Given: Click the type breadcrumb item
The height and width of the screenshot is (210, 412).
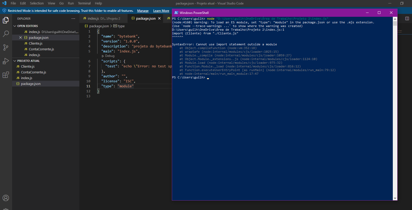Looking at the screenshot, I should pos(121,26).
